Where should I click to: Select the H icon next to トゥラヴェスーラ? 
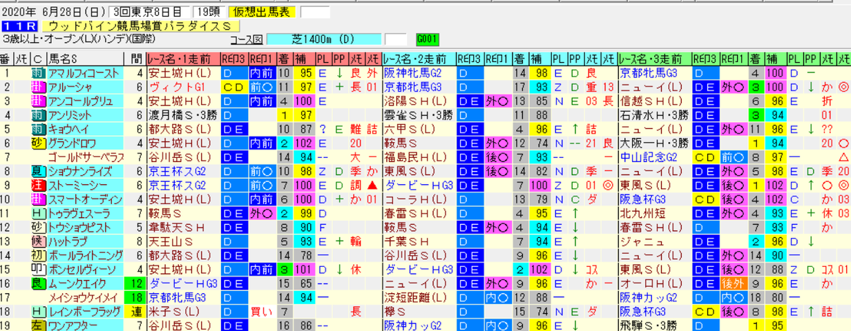[38, 214]
